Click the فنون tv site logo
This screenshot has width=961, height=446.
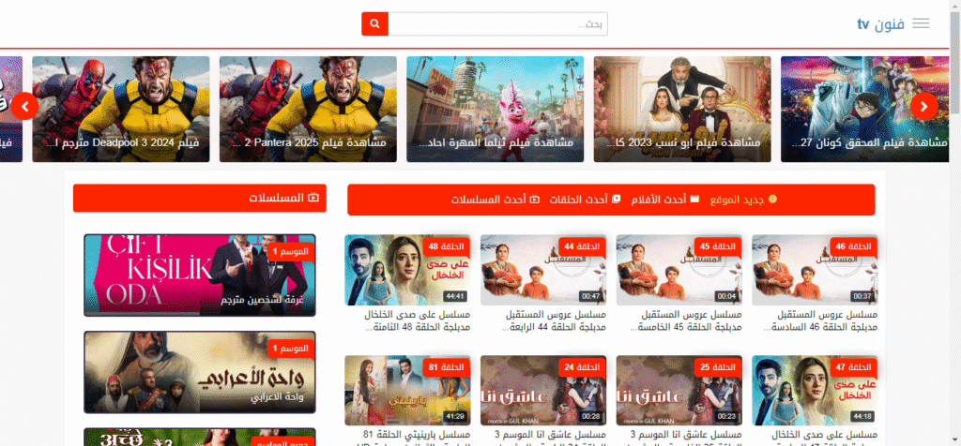coord(880,24)
